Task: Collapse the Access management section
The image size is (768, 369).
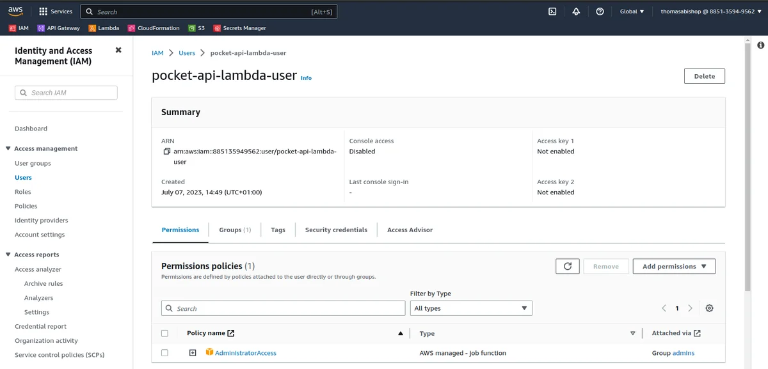Action: (8, 148)
